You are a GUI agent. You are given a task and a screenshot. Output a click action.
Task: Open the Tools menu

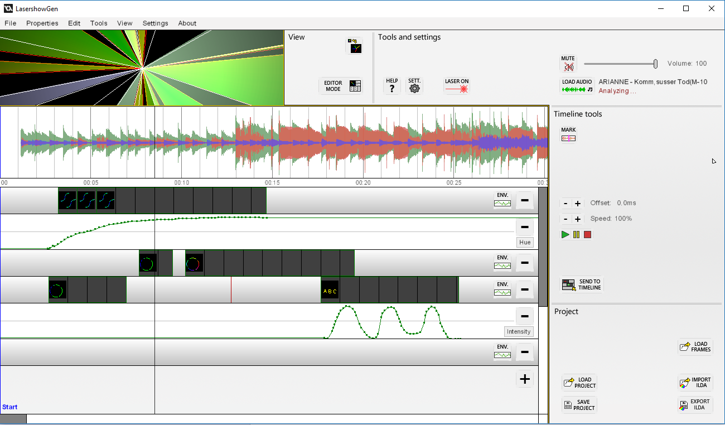pyautogui.click(x=99, y=23)
